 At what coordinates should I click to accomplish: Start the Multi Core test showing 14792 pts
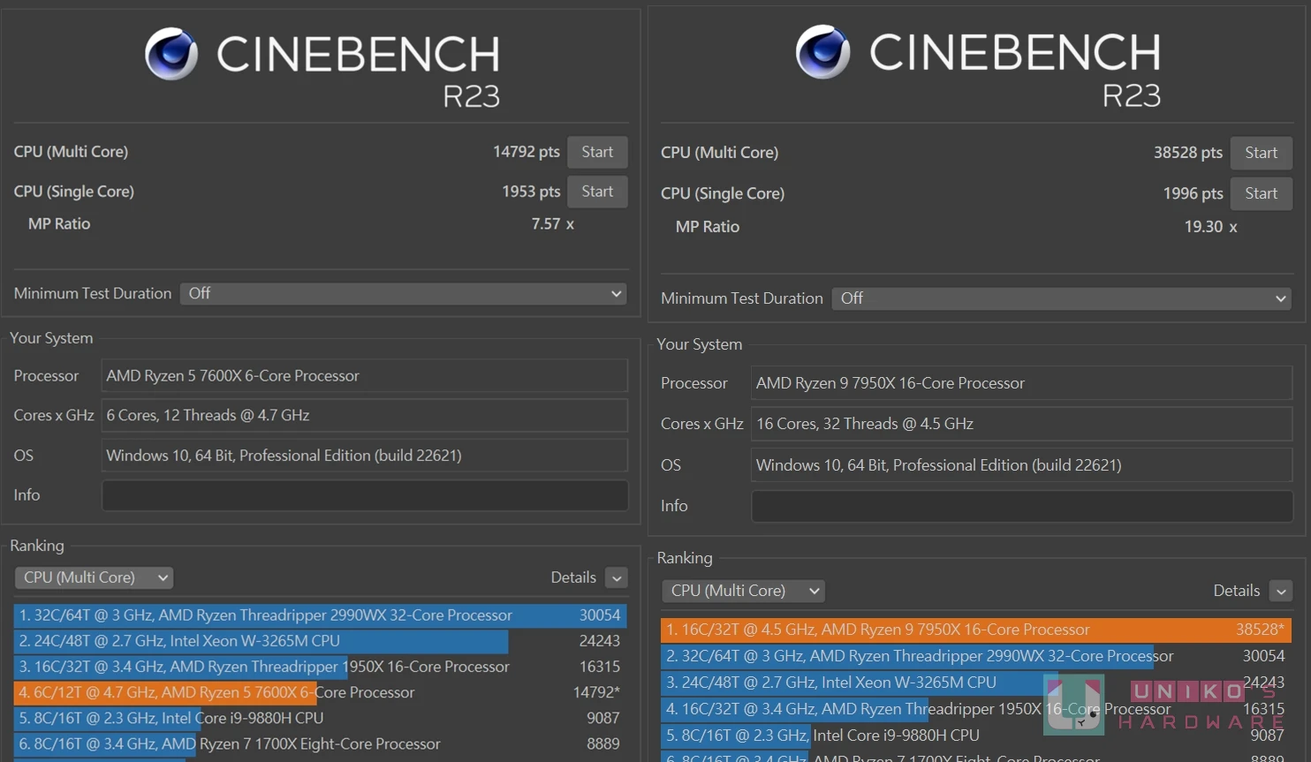point(596,152)
